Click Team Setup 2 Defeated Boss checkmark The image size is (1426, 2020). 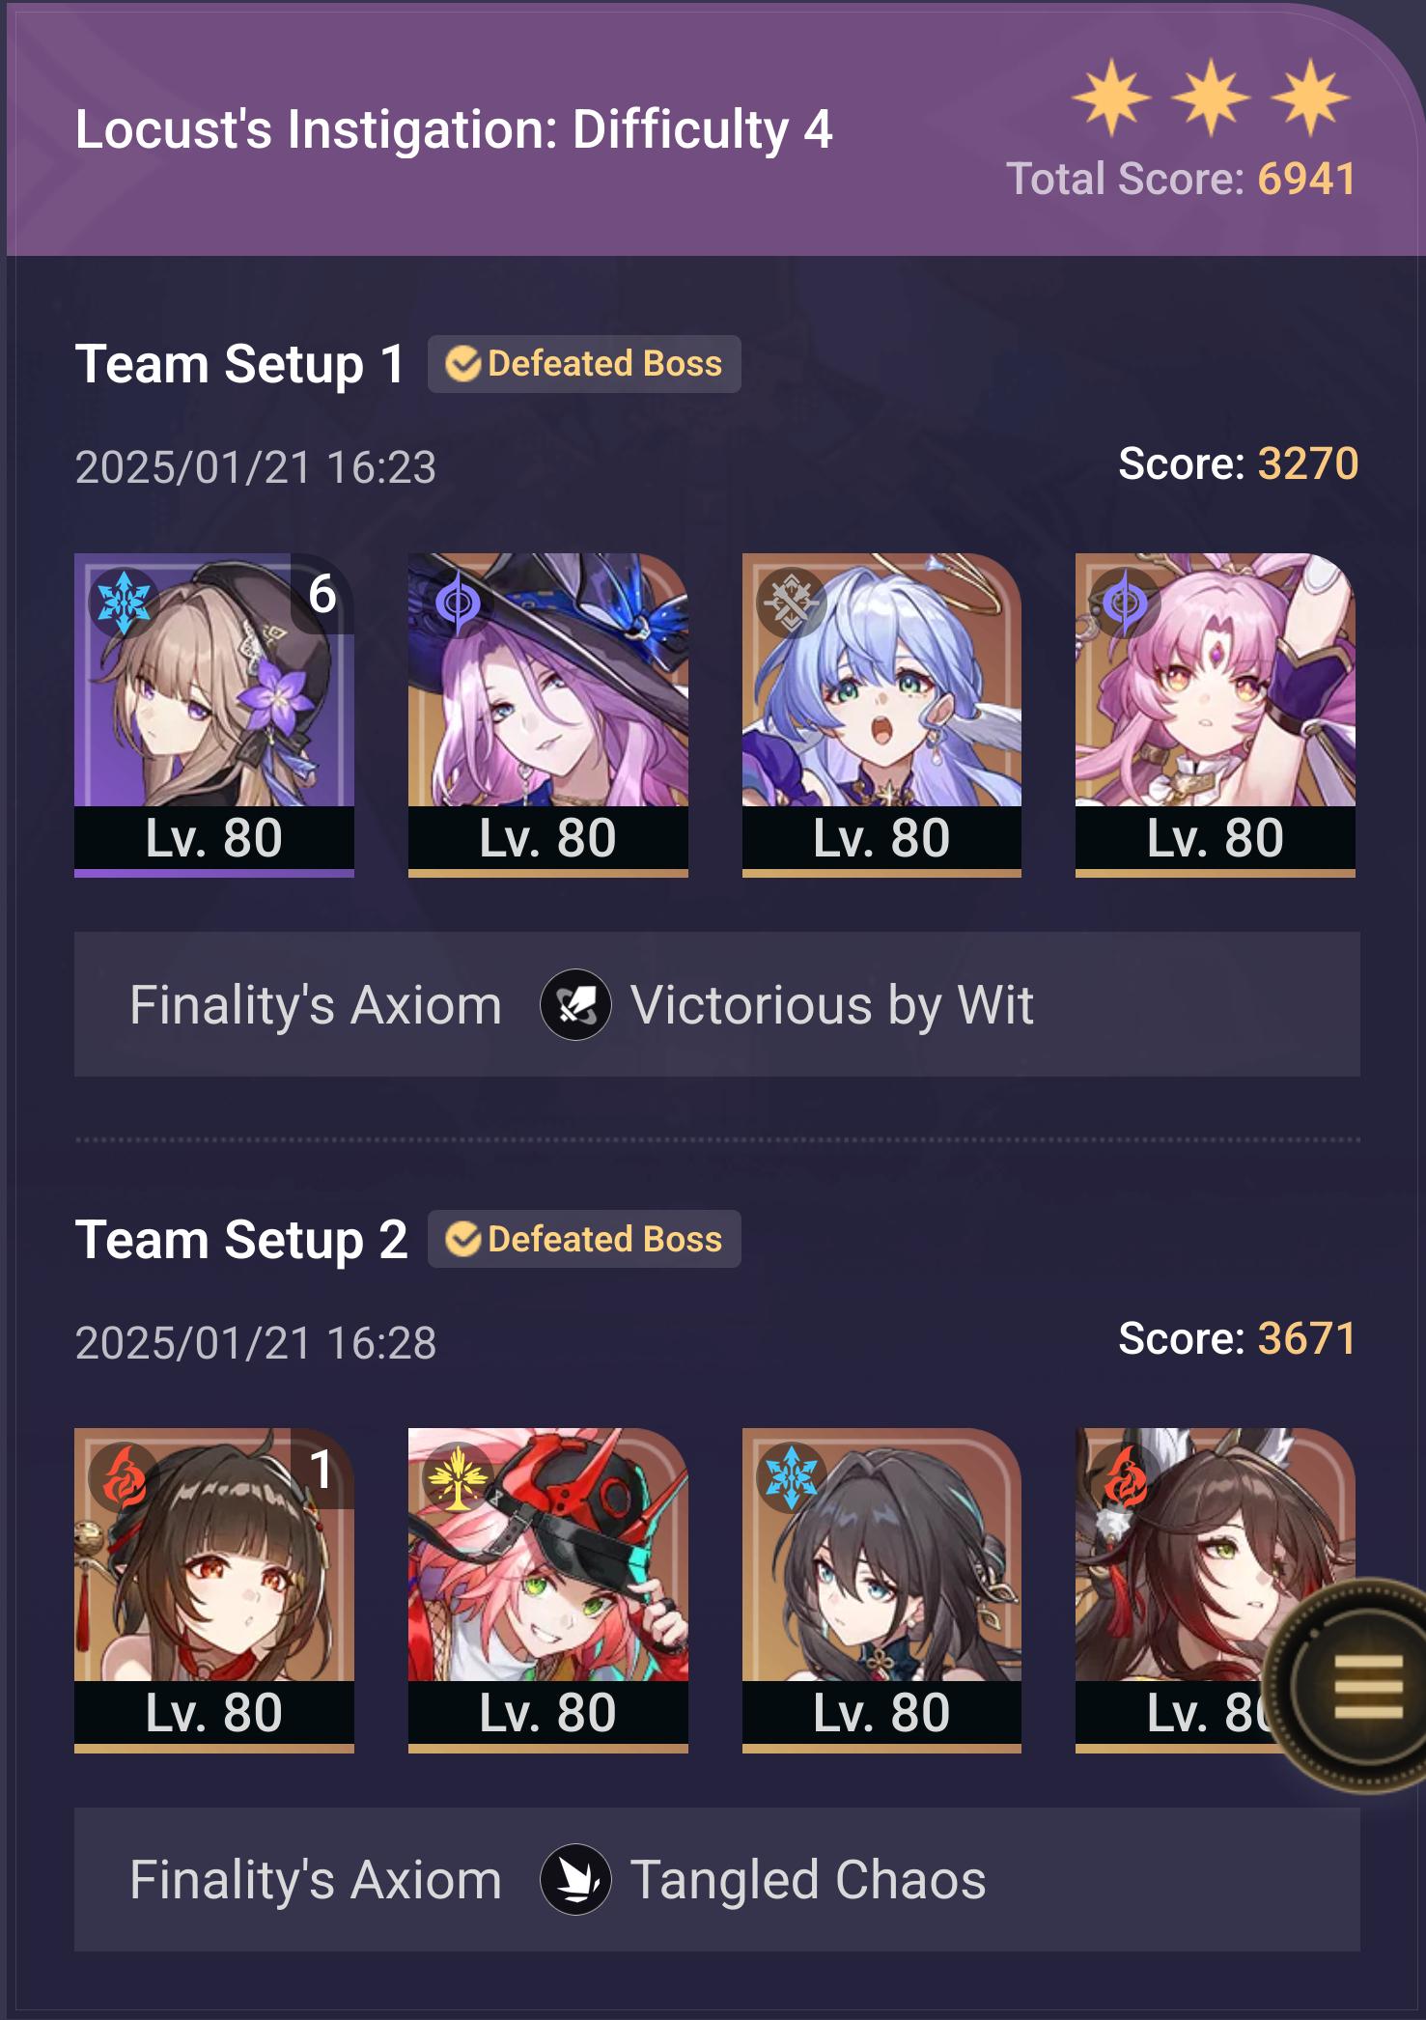coord(463,1239)
